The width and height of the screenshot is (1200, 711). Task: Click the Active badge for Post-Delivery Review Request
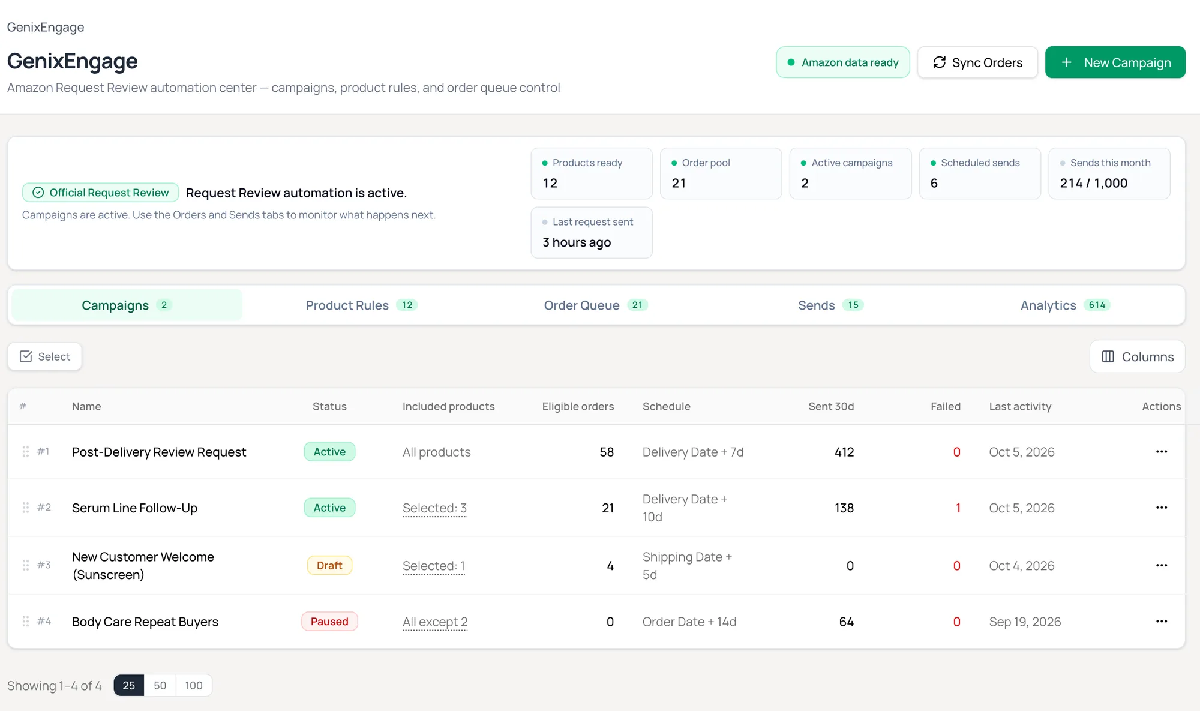click(329, 452)
